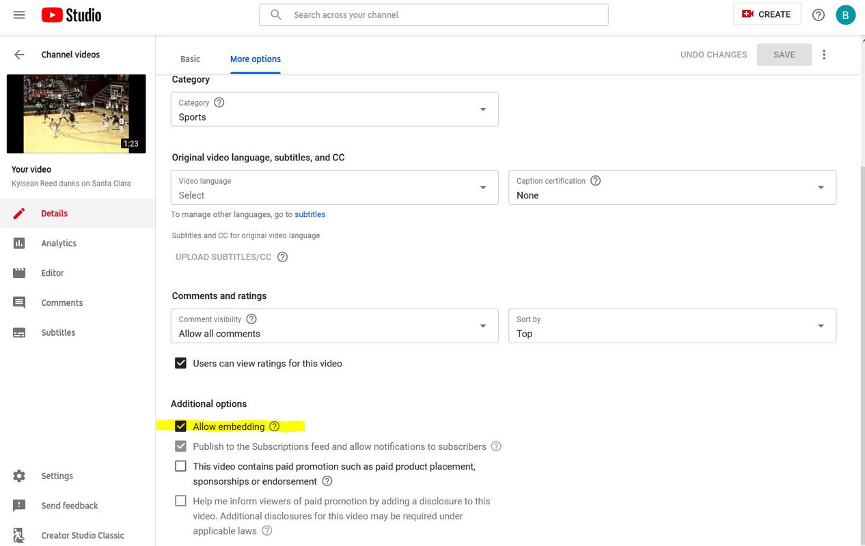Image resolution: width=865 pixels, height=546 pixels.
Task: Open Settings in the sidebar
Action: pos(77,476)
